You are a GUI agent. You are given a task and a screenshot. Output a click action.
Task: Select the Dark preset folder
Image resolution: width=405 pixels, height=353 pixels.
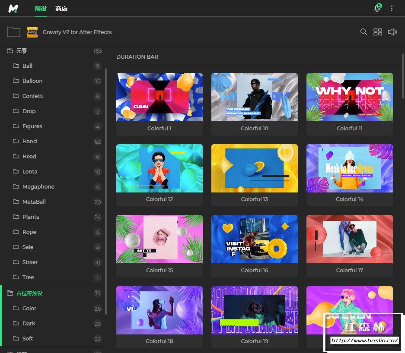(29, 324)
